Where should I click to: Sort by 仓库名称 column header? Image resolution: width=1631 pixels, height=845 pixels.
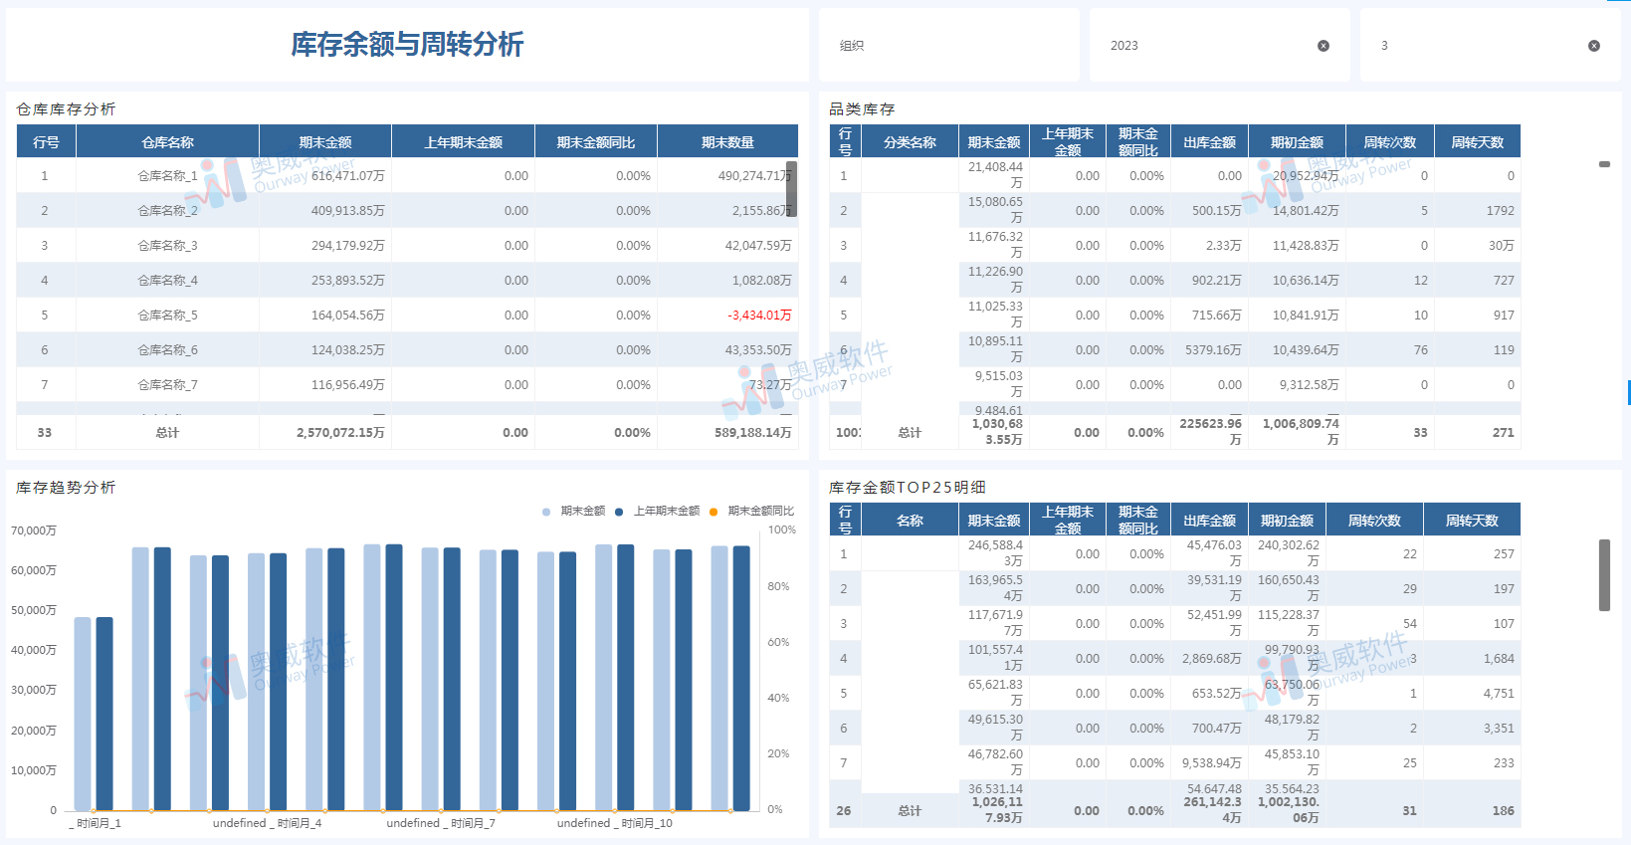tap(167, 142)
